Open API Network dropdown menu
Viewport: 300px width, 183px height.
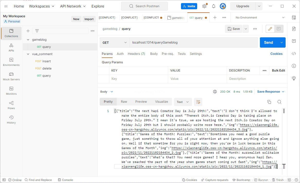tap(73, 6)
